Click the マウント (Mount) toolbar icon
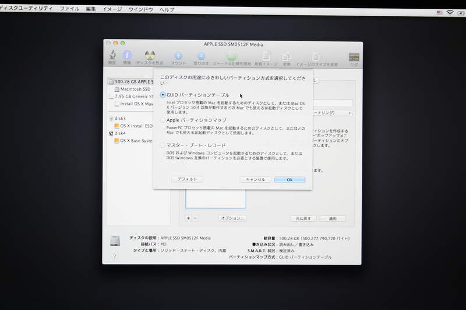Screen dimensions: 466x310 (x=178, y=56)
